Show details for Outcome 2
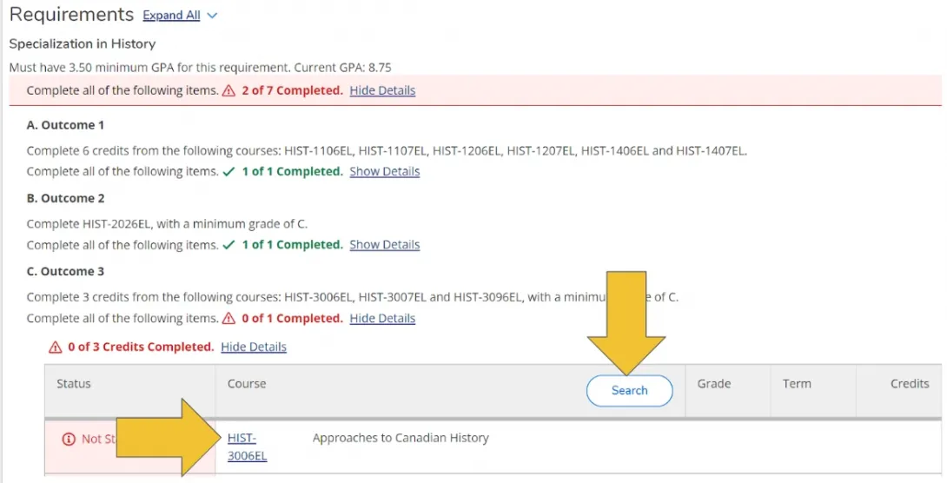The image size is (947, 483). point(384,245)
